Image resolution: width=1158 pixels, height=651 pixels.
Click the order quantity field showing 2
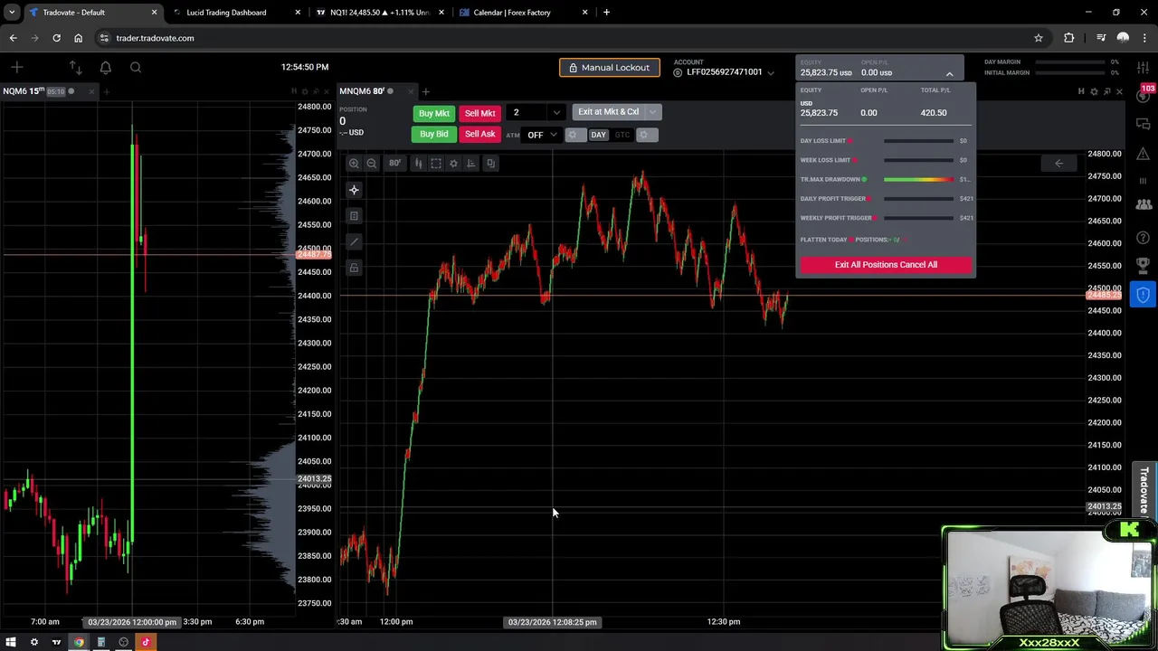pos(527,112)
